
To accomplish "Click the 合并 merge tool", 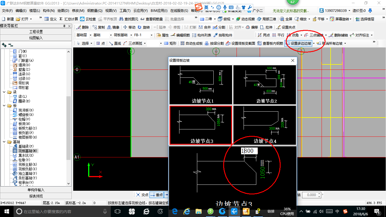I will (205, 27).
